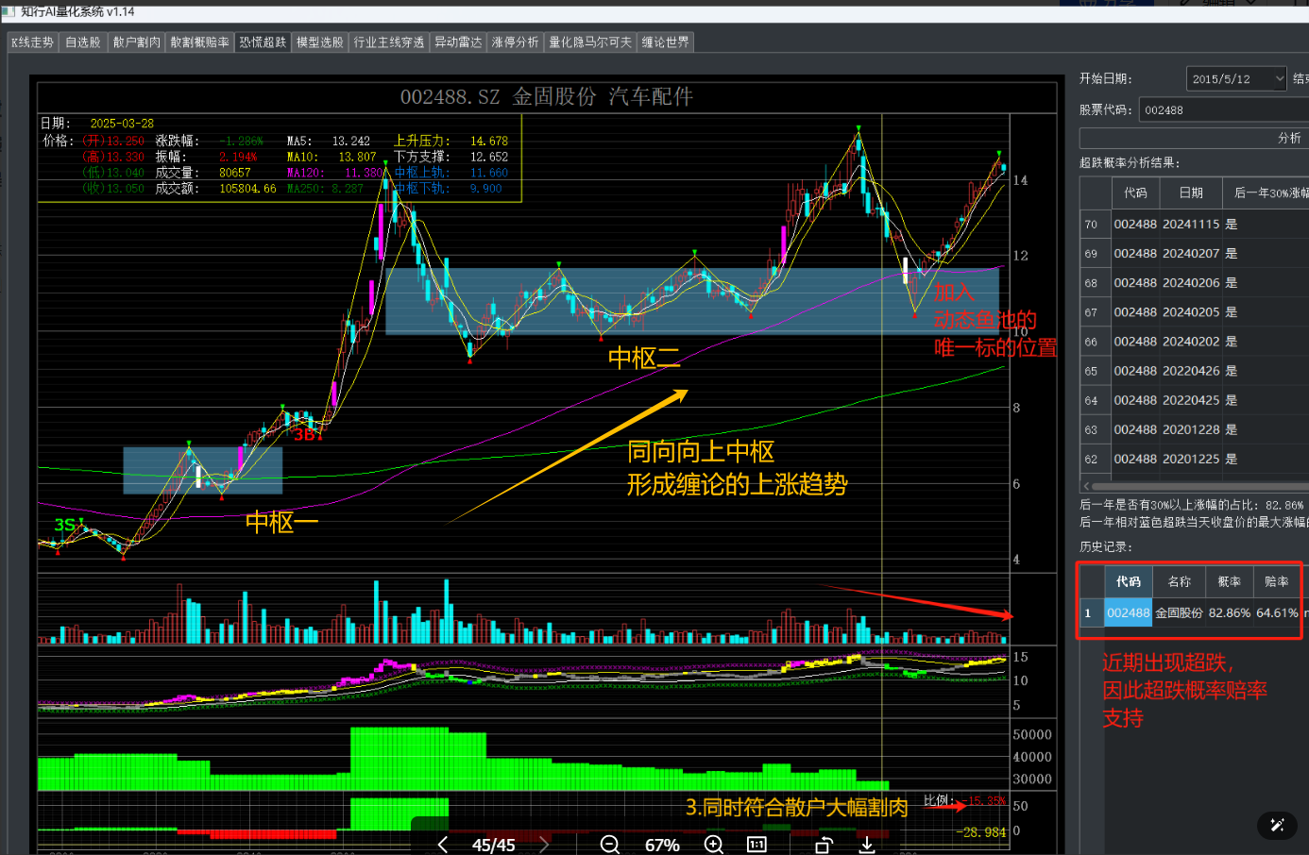This screenshot has width=1309, height=855.
Task: Download the image with the download icon
Action: 867,845
